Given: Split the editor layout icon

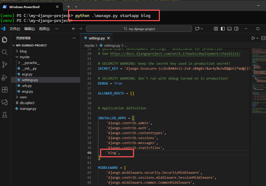Looking at the screenshot, I should click(263, 38).
